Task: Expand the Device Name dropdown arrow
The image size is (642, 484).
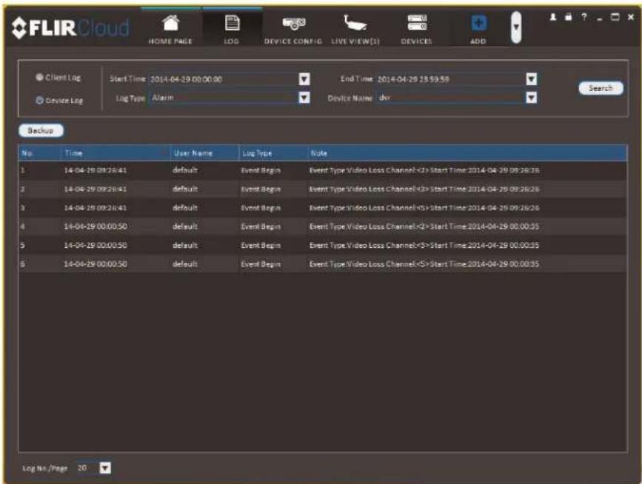Action: pos(532,98)
